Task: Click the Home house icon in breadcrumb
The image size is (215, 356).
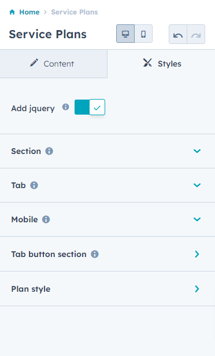Action: point(12,12)
